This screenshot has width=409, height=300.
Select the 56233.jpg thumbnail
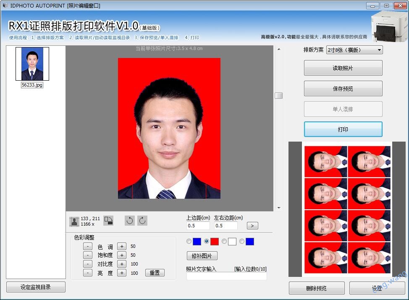tap(32, 64)
